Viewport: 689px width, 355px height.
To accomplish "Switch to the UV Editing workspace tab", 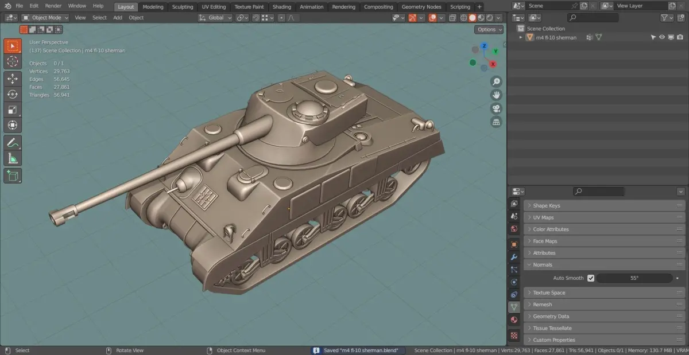I will pos(214,7).
